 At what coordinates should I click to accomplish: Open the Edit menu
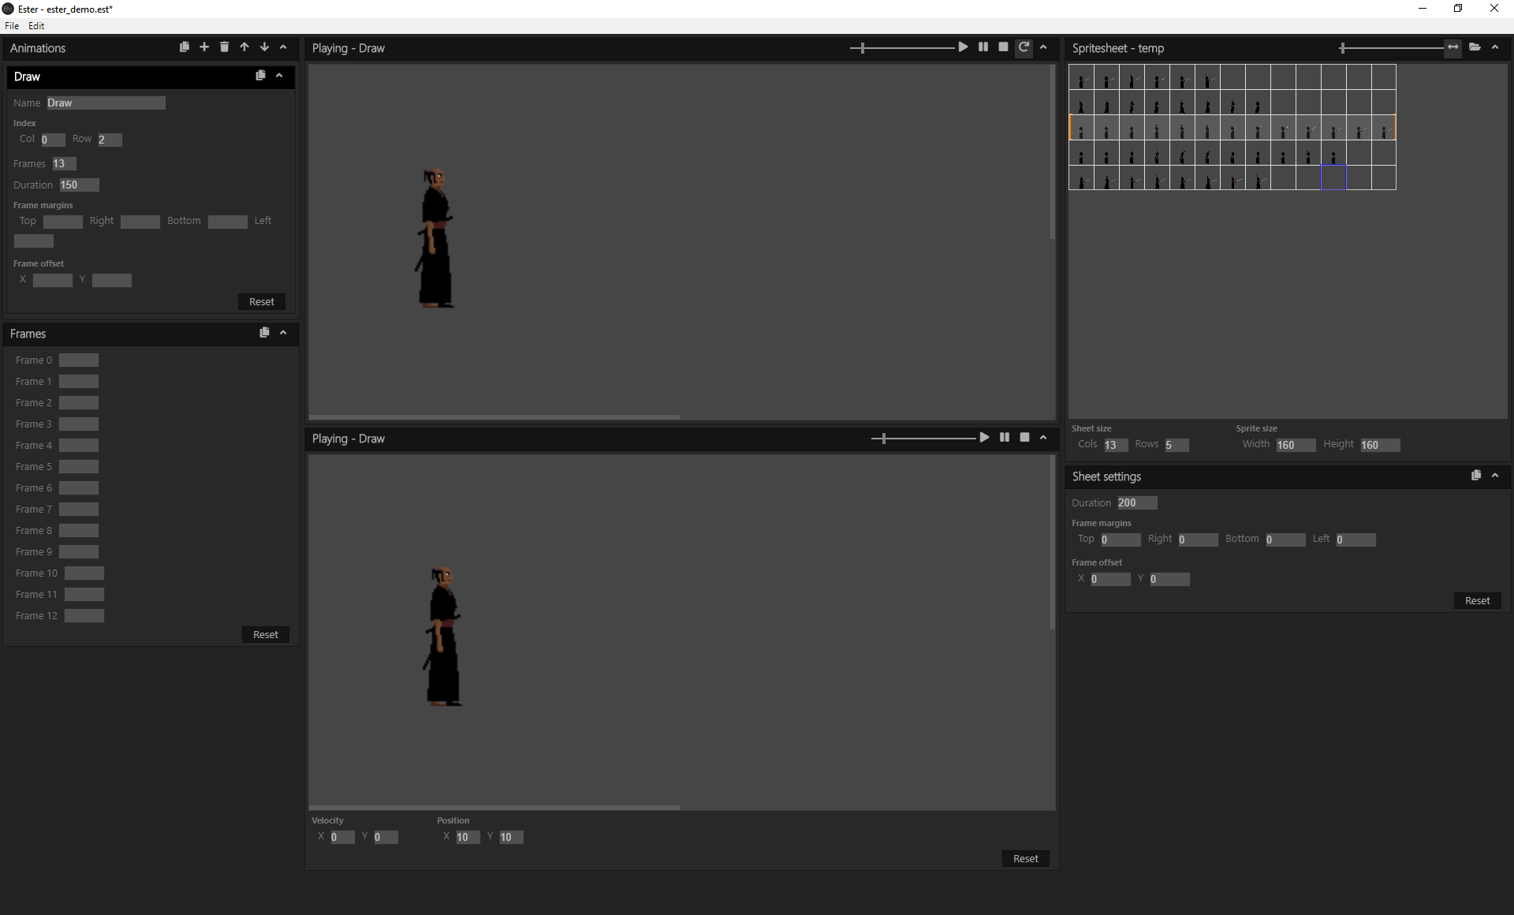click(36, 26)
